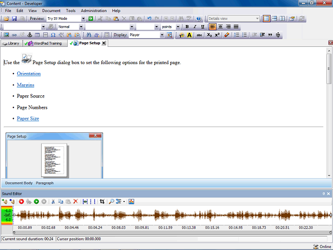The width and height of the screenshot is (333, 250).
Task: Close the Page Setup tab
Action: tap(104, 43)
